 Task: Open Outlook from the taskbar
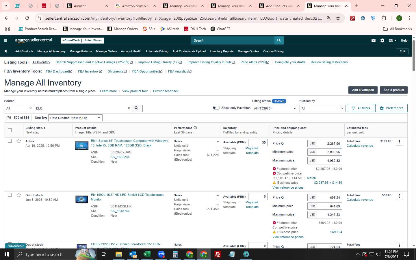(x=133, y=254)
